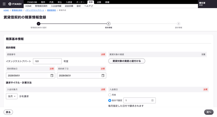This screenshot has height=117, width=217.
Task: Click イタンジテストアパート breadcrumb link
Action: coord(35,10)
